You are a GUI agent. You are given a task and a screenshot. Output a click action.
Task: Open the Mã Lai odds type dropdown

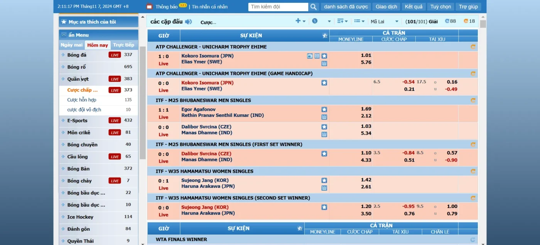[385, 22]
